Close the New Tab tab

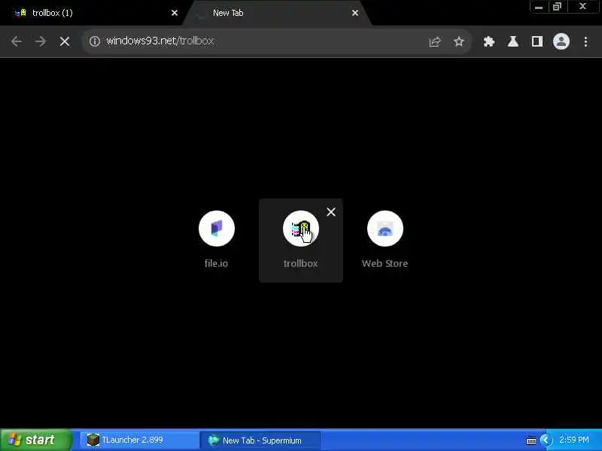355,13
